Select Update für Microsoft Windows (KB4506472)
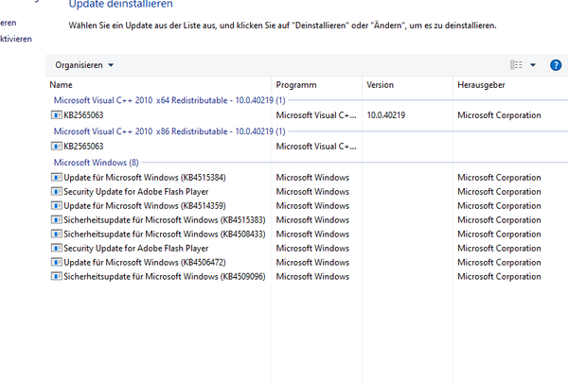Viewport: 568px width, 382px height. (x=145, y=262)
